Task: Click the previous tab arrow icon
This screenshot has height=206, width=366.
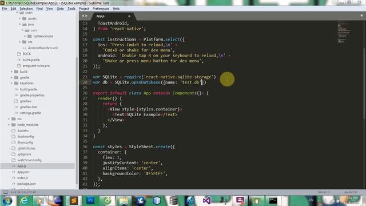Action: tap(83, 16)
